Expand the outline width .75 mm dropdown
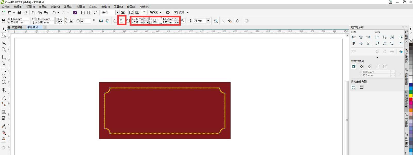Image resolution: width=413 pixels, height=155 pixels. pyautogui.click(x=208, y=21)
